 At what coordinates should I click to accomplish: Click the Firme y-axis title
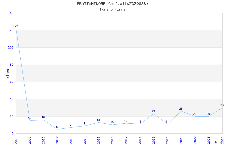(8, 73)
